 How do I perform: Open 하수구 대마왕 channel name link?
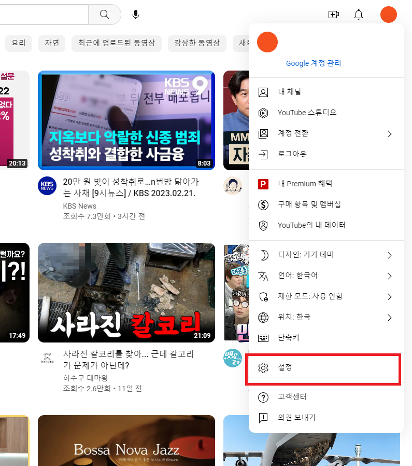[86, 378]
